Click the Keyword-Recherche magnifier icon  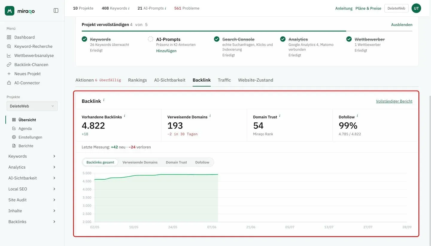[9, 46]
